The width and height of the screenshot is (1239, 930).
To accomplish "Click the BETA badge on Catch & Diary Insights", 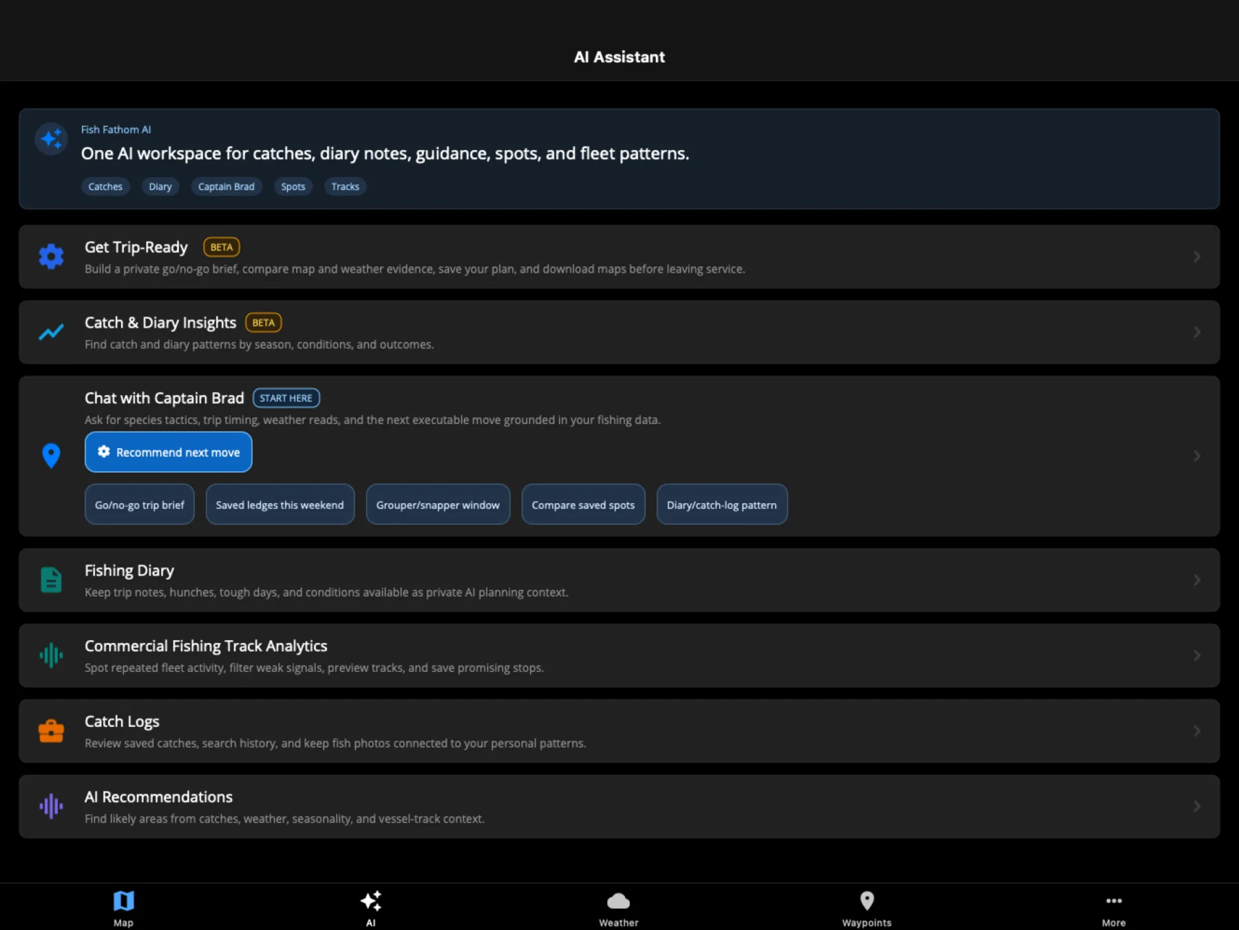I will click(x=264, y=322).
